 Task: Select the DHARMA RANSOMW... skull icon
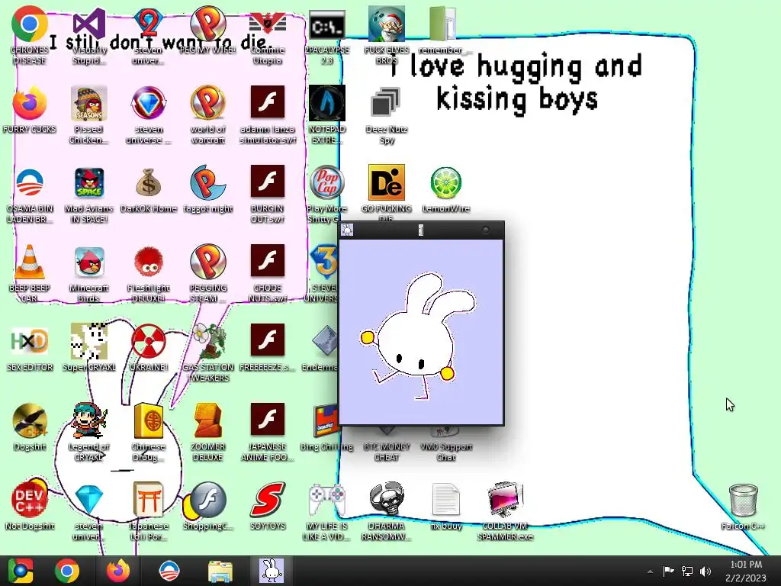386,499
